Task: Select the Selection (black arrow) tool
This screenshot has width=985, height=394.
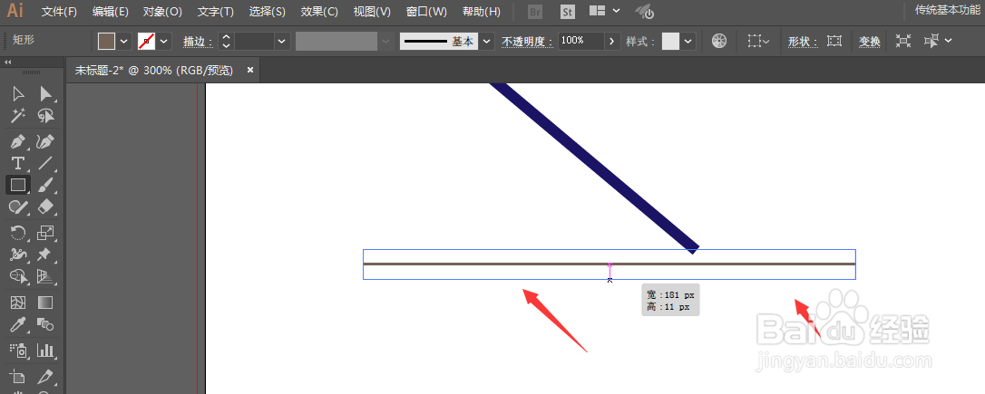Action: coord(18,94)
